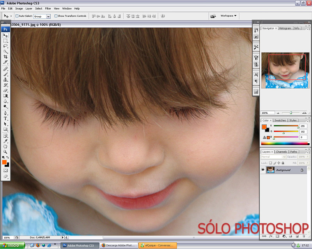This screenshot has width=312, height=249.
Task: Check Show Transform Controls option
Action: 56,16
